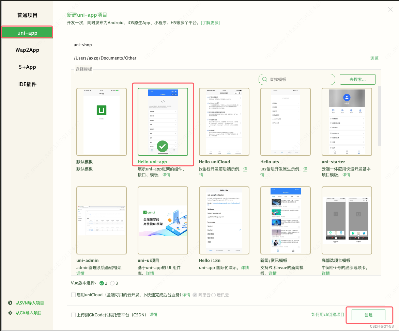The height and width of the screenshot is (331, 399).
Task: Open 详情 link for uni-ui项目
Action: point(150,273)
